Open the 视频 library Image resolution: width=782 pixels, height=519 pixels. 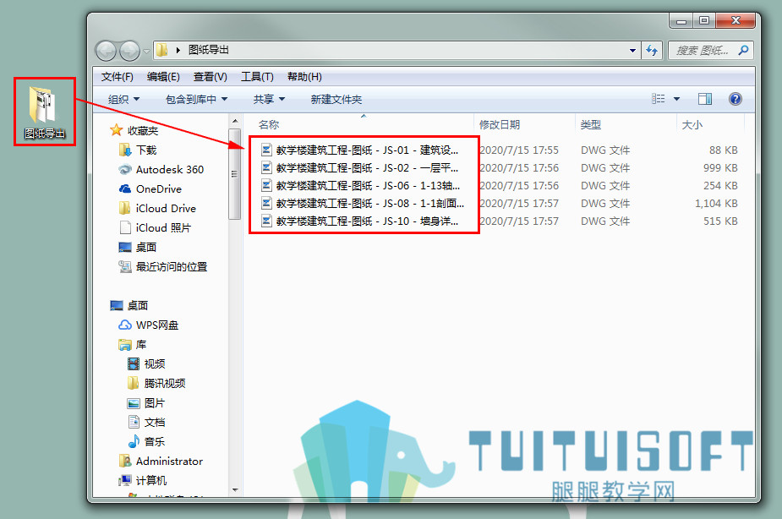(x=146, y=364)
